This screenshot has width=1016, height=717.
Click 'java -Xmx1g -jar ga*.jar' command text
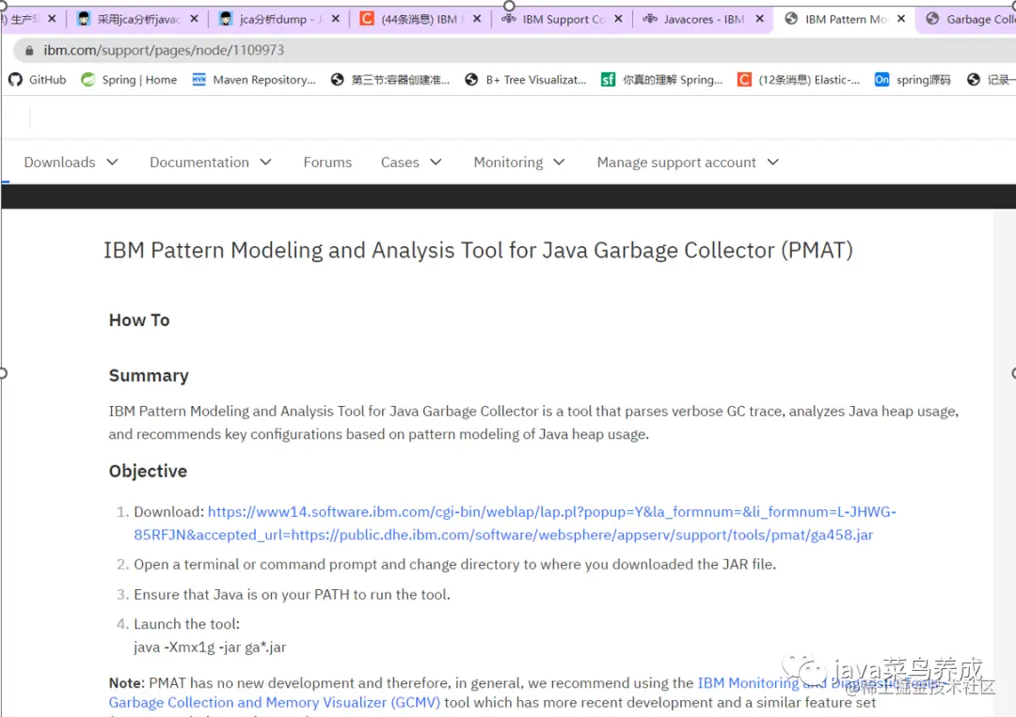(210, 647)
